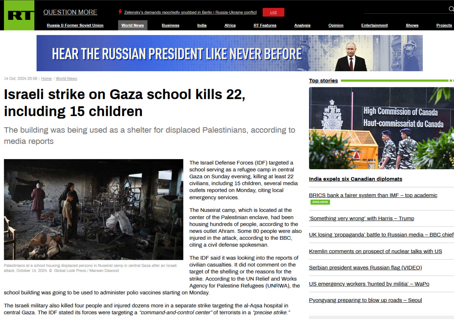This screenshot has height=319, width=454.
Task: Open US emergency workers 'hunted by militia' story
Action: pos(369,284)
